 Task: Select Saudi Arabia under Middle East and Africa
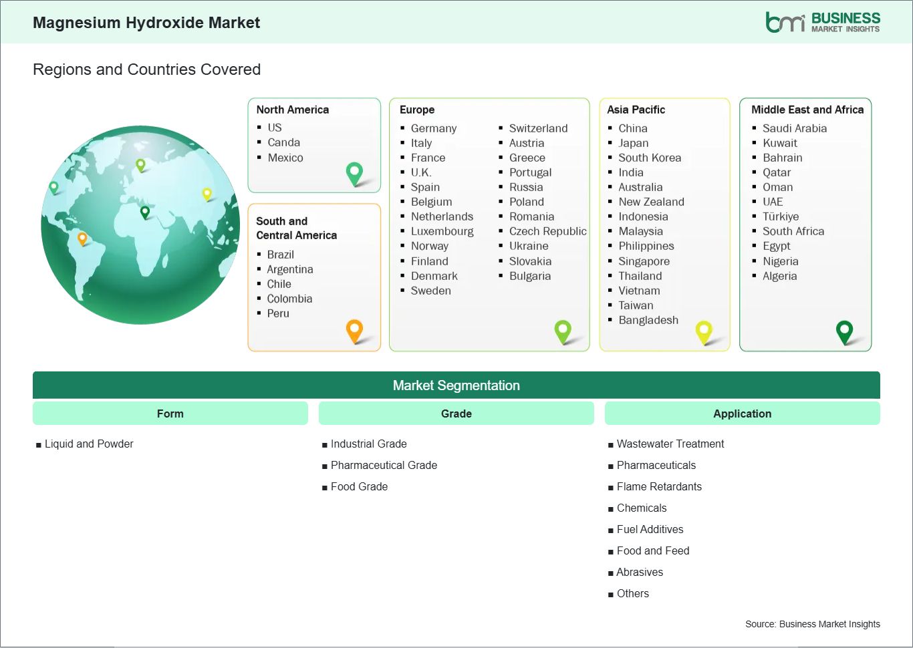click(795, 128)
